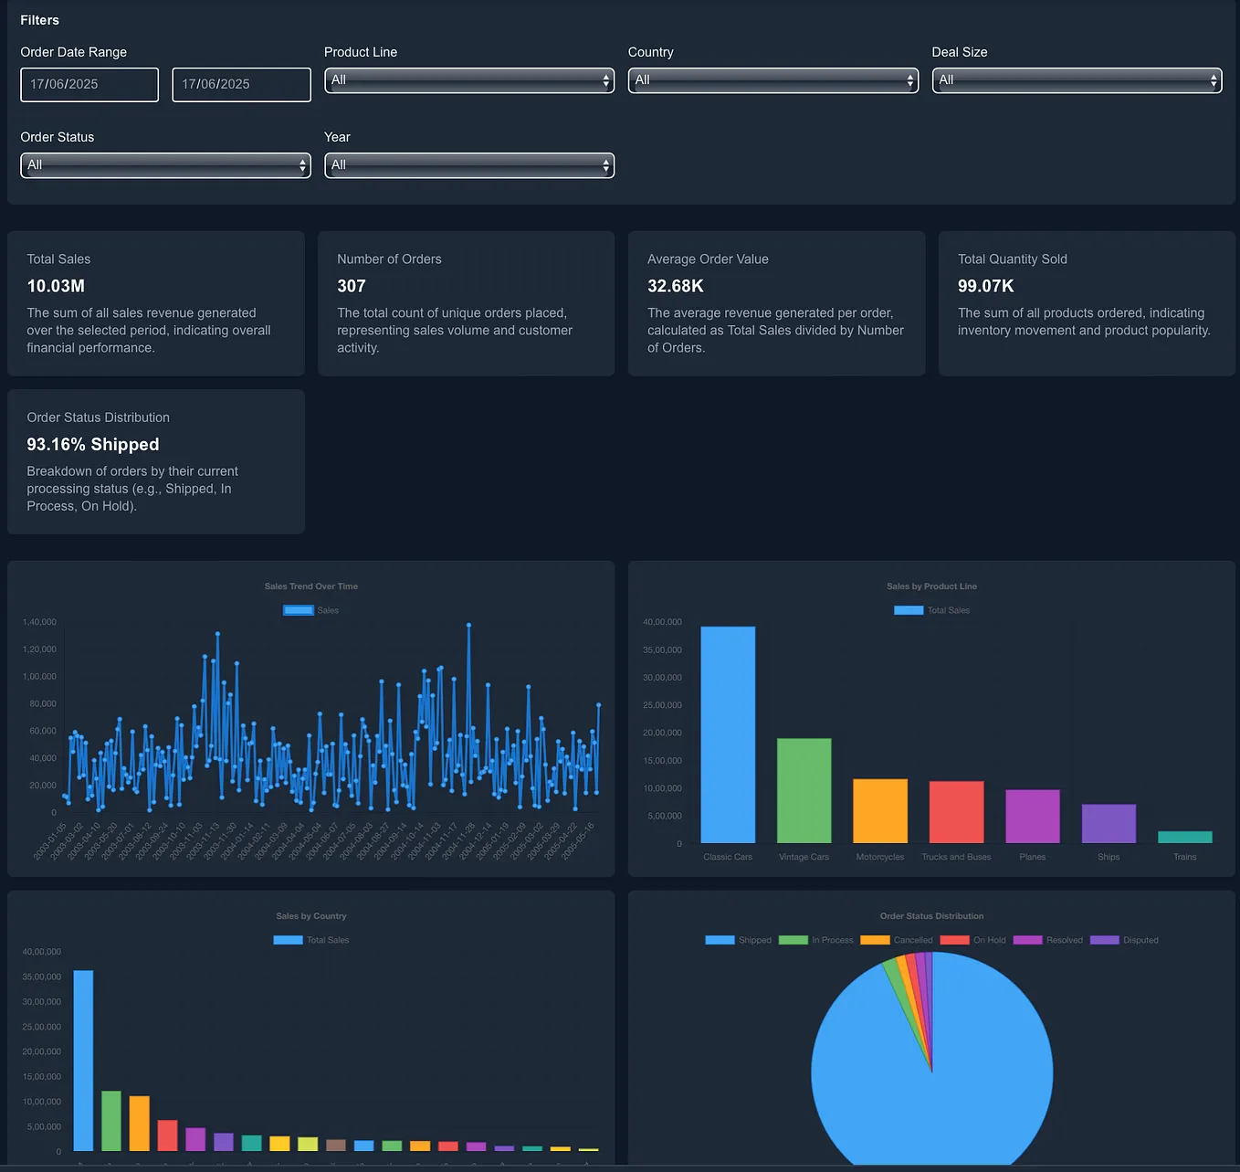
Task: Hide Total Sales series on product line chart
Action: pos(931,610)
